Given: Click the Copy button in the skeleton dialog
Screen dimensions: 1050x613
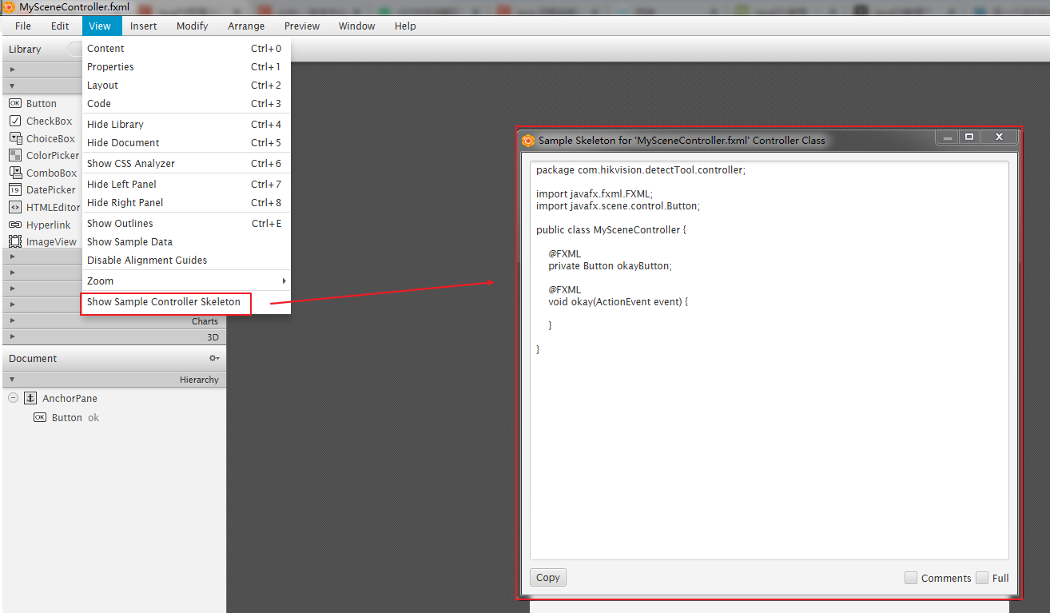Looking at the screenshot, I should (547, 577).
